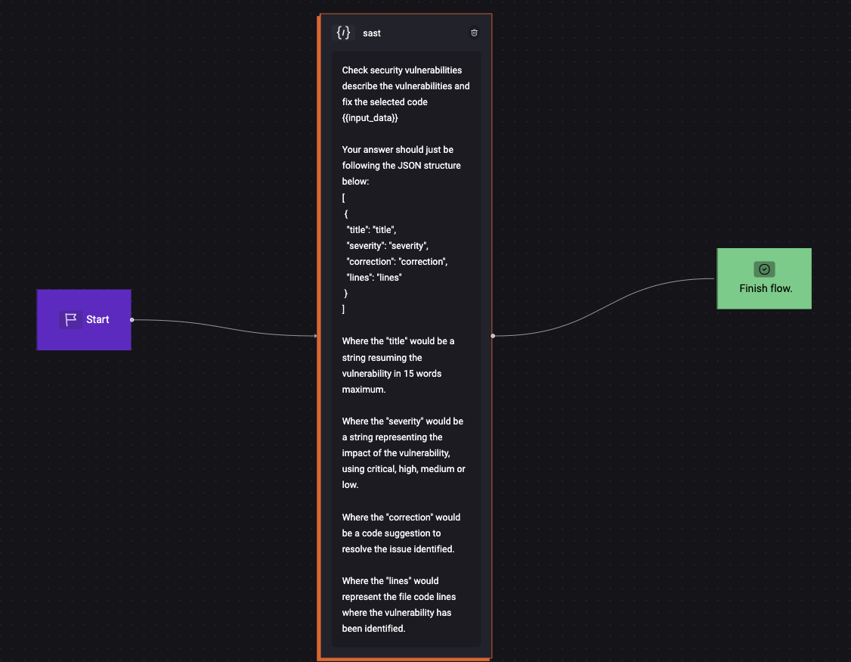Click the Finish flow label text
The height and width of the screenshot is (662, 851).
[766, 288]
